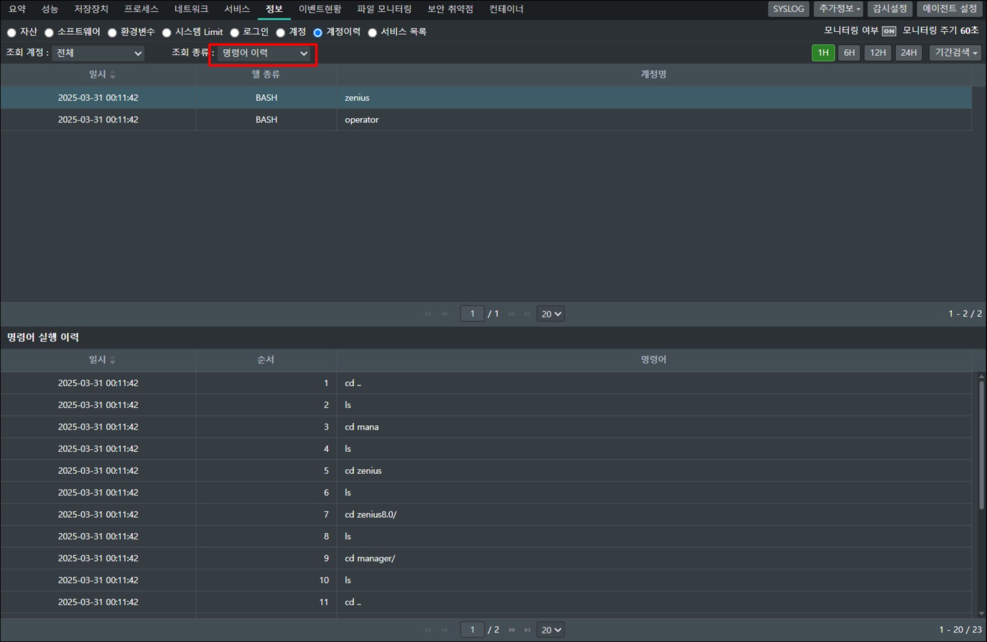Screen dimensions: 987x642
Task: Expand the 조회 종류 dropdown showing 명령어 이력
Action: point(264,53)
